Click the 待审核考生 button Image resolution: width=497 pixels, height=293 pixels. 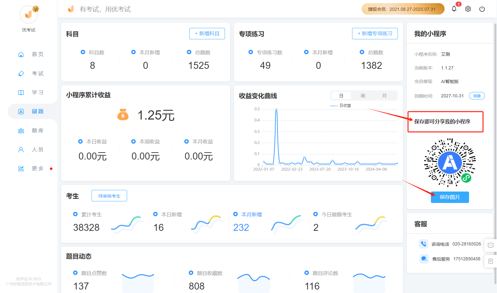pos(109,196)
